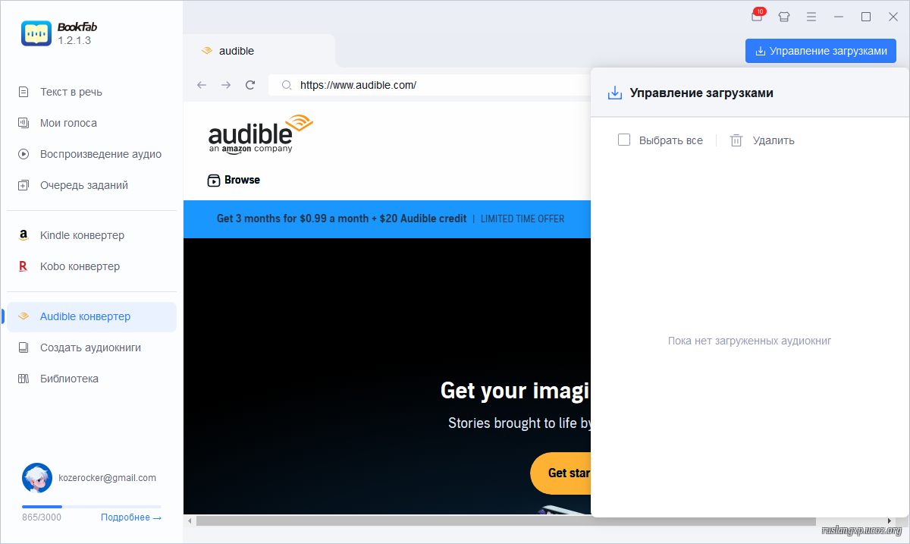Click the "Подробнее" link
910x544 pixels.
130,517
